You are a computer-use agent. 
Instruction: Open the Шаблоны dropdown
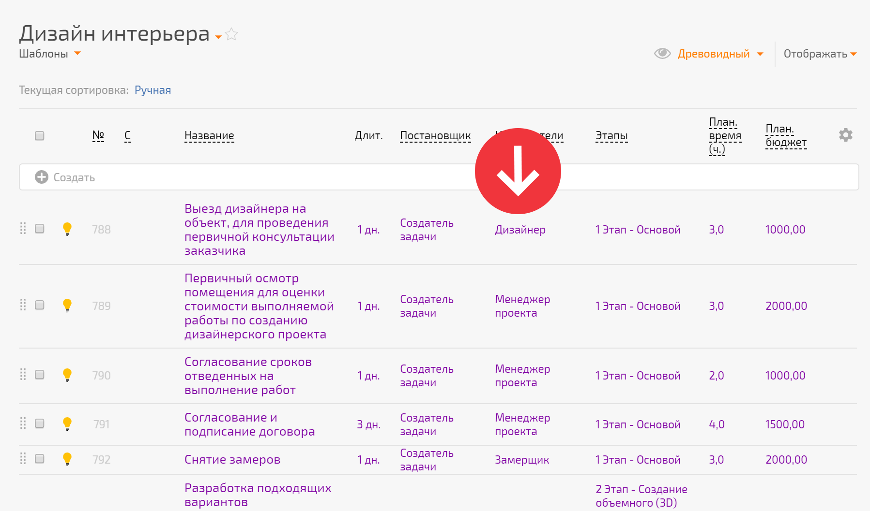[50, 54]
